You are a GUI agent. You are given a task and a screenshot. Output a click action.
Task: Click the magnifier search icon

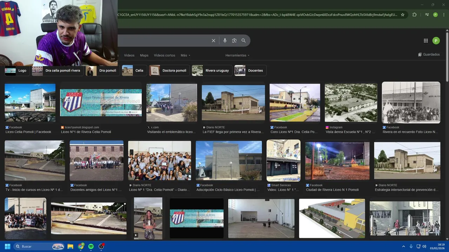tap(243, 41)
